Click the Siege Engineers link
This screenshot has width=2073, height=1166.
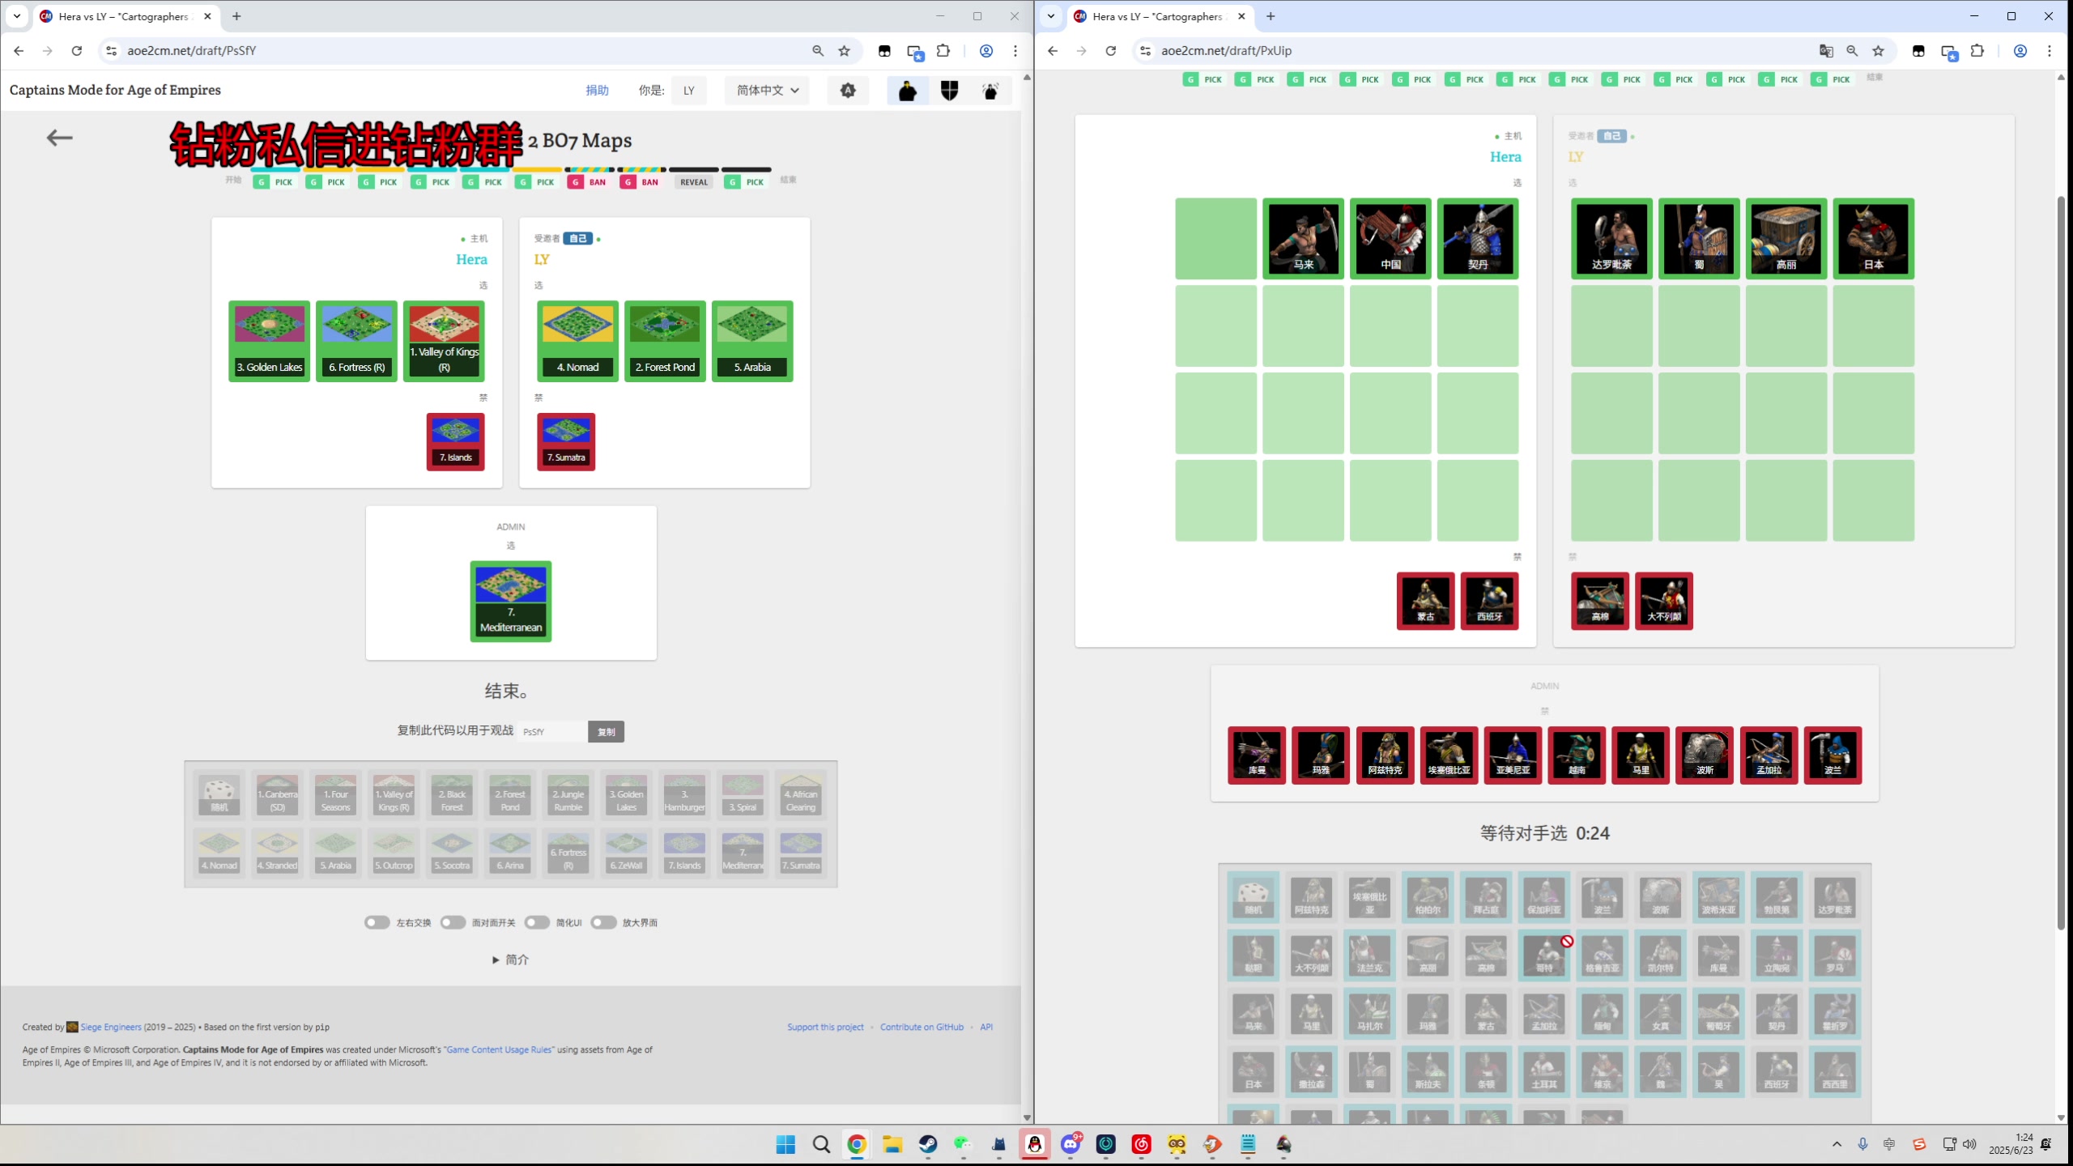click(111, 1027)
